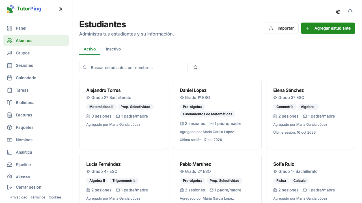
Task: Focus the student name search field
Action: point(133,67)
